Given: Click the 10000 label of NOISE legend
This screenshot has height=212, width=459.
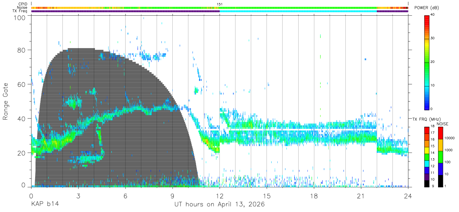Looking at the screenshot, I should tap(450, 138).
